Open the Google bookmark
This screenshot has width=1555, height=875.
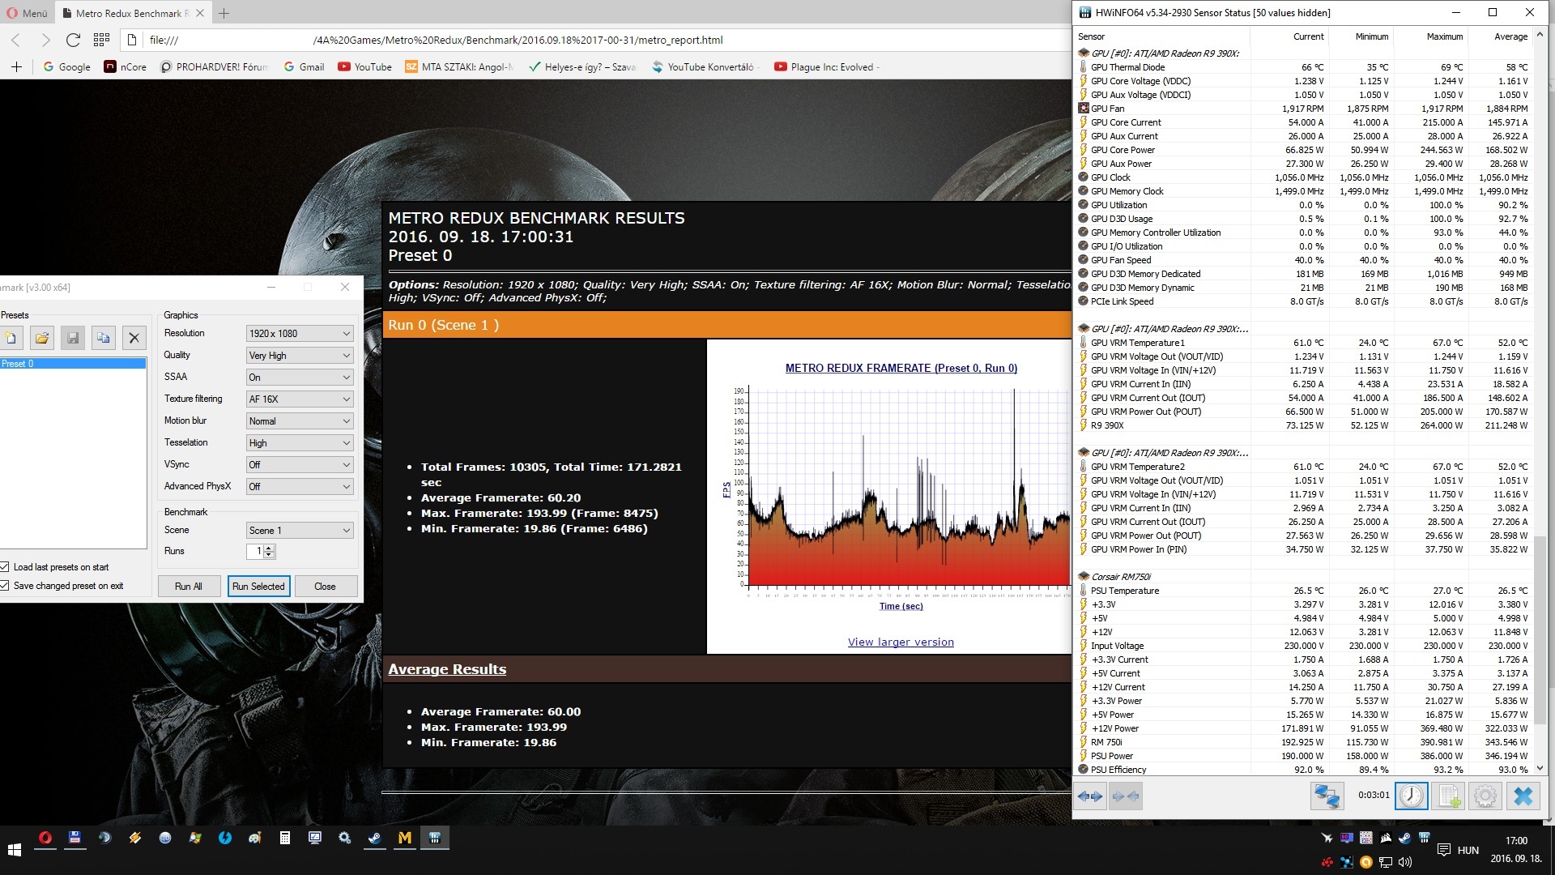66,67
